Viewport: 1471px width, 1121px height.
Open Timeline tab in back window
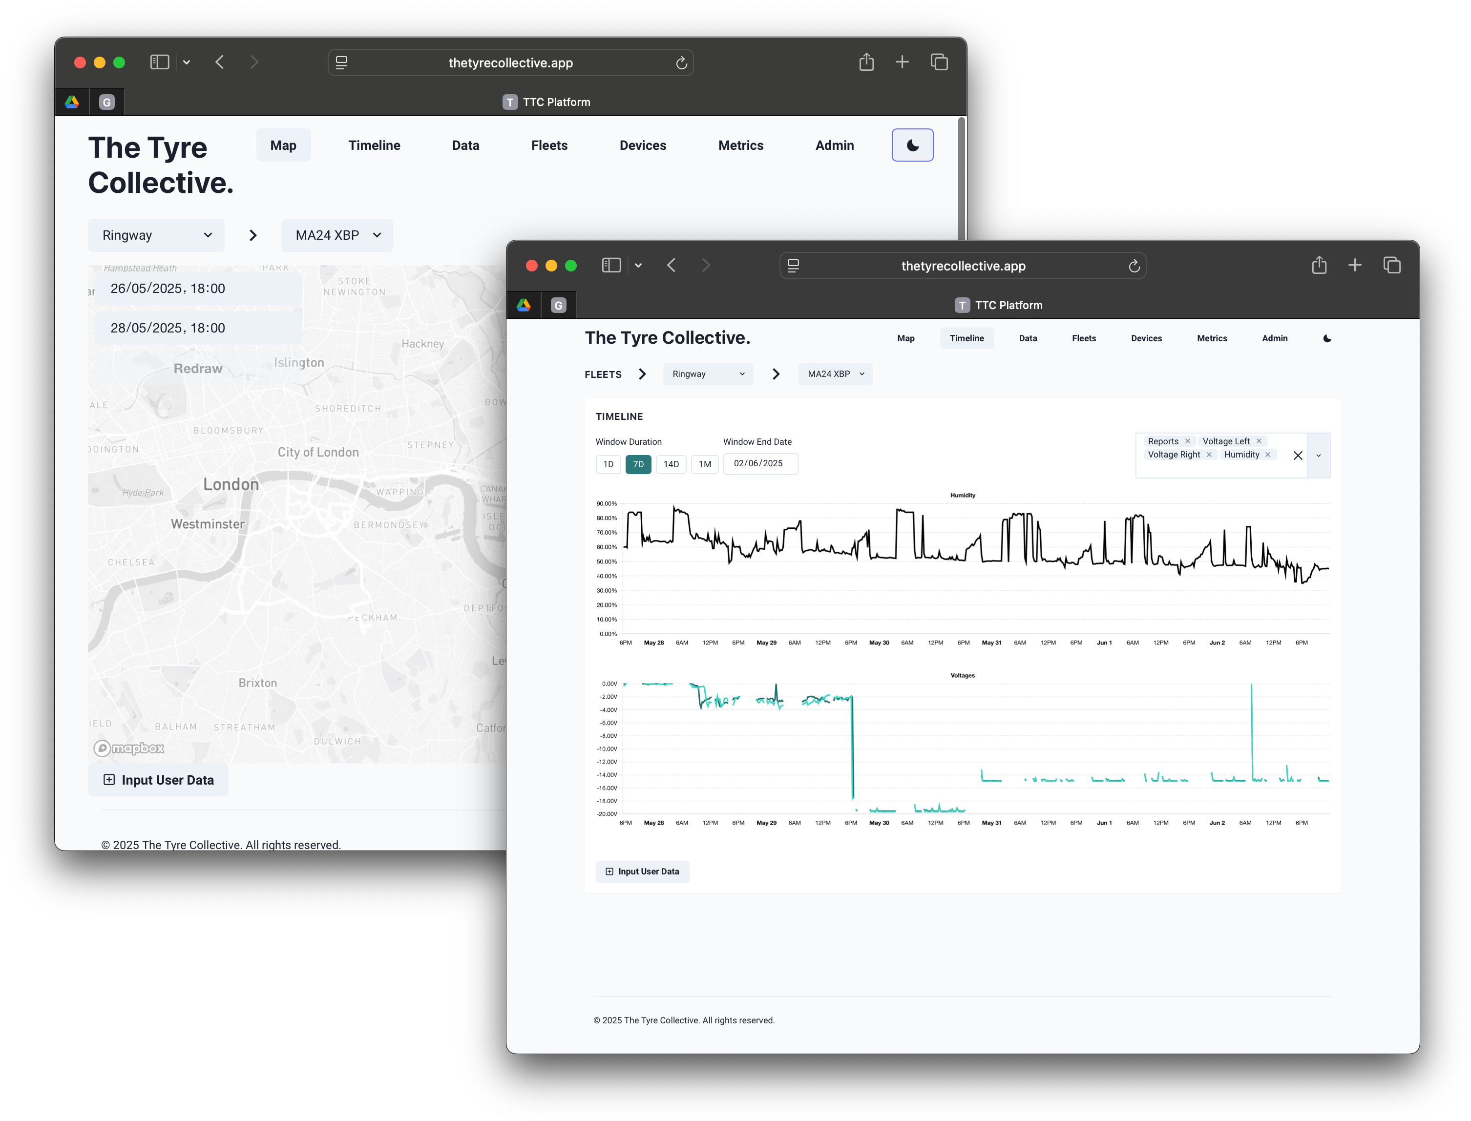pos(375,145)
